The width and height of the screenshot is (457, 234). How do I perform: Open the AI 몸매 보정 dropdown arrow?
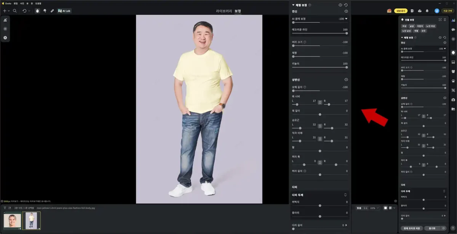[445, 49]
